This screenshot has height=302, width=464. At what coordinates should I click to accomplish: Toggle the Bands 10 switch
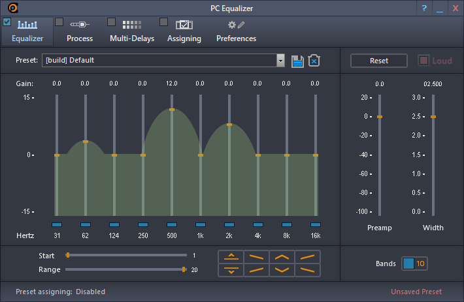pos(414,264)
